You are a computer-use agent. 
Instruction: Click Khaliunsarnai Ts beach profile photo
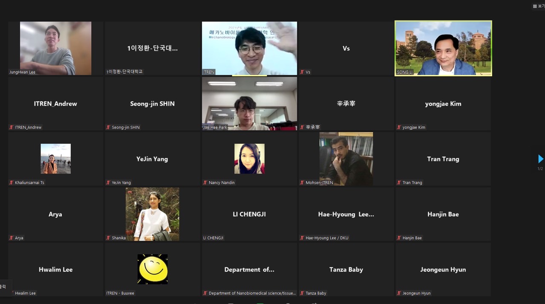coord(55,158)
